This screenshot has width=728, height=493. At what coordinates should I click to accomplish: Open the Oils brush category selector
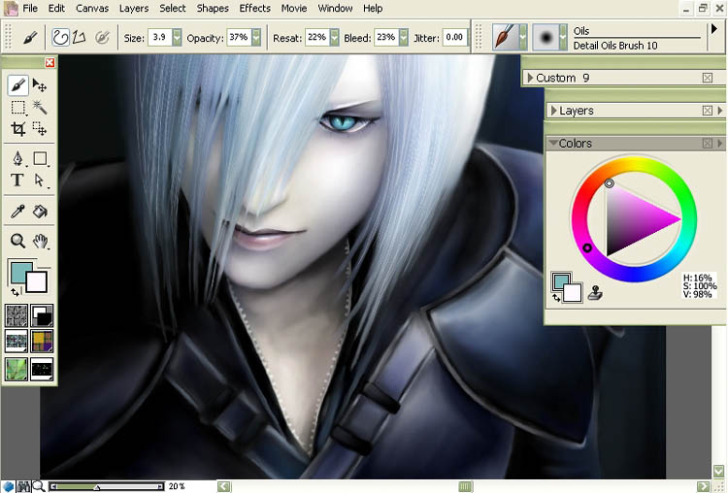(x=510, y=37)
